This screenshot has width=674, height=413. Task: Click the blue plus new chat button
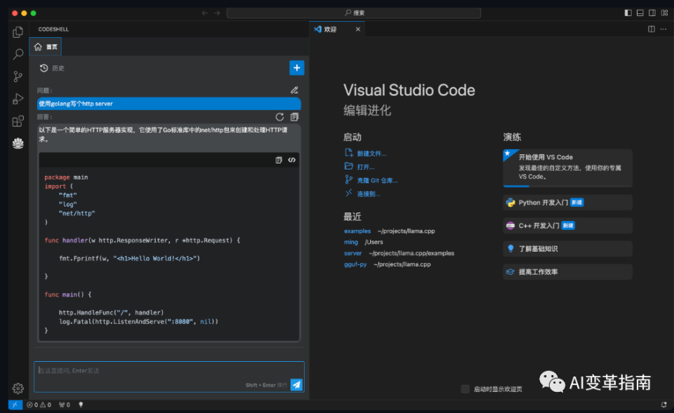coord(296,67)
